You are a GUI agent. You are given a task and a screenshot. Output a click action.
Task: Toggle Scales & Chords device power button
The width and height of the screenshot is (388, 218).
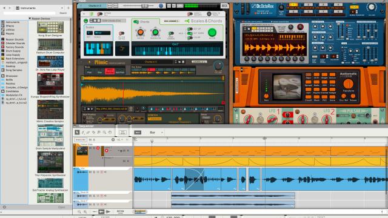85,21
